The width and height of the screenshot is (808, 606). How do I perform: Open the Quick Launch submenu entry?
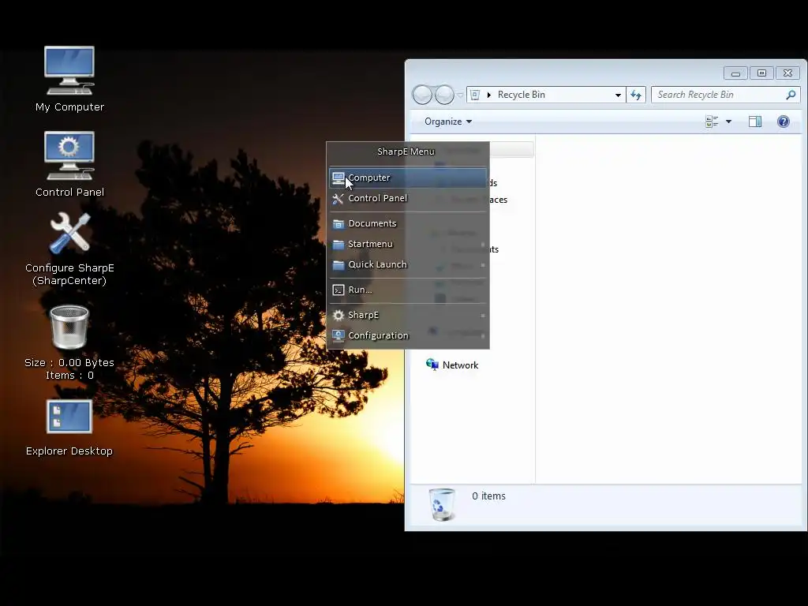pos(408,265)
